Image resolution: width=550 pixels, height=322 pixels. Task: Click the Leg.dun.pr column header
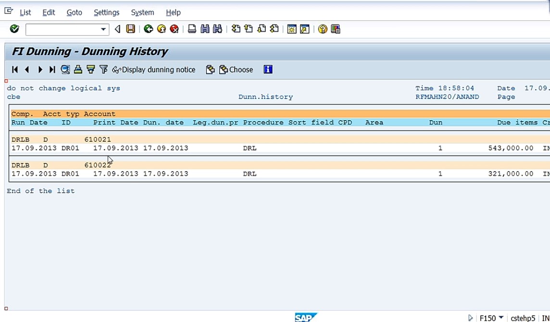[215, 123]
